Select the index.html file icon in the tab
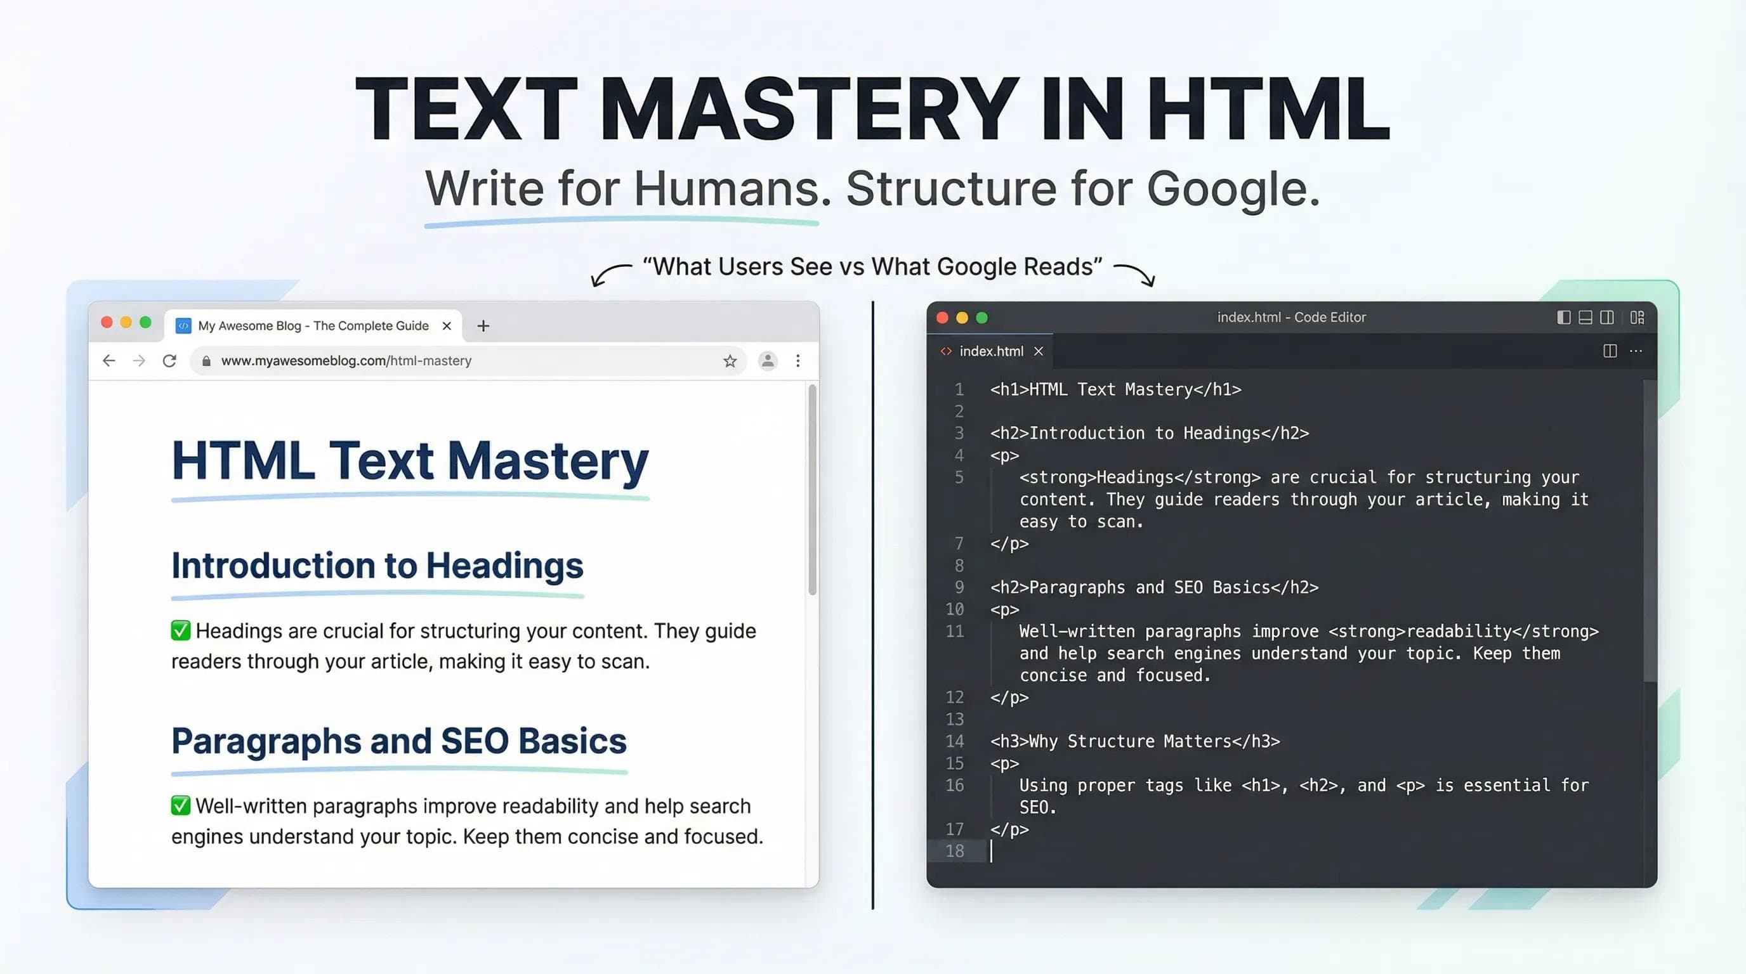 pos(947,351)
